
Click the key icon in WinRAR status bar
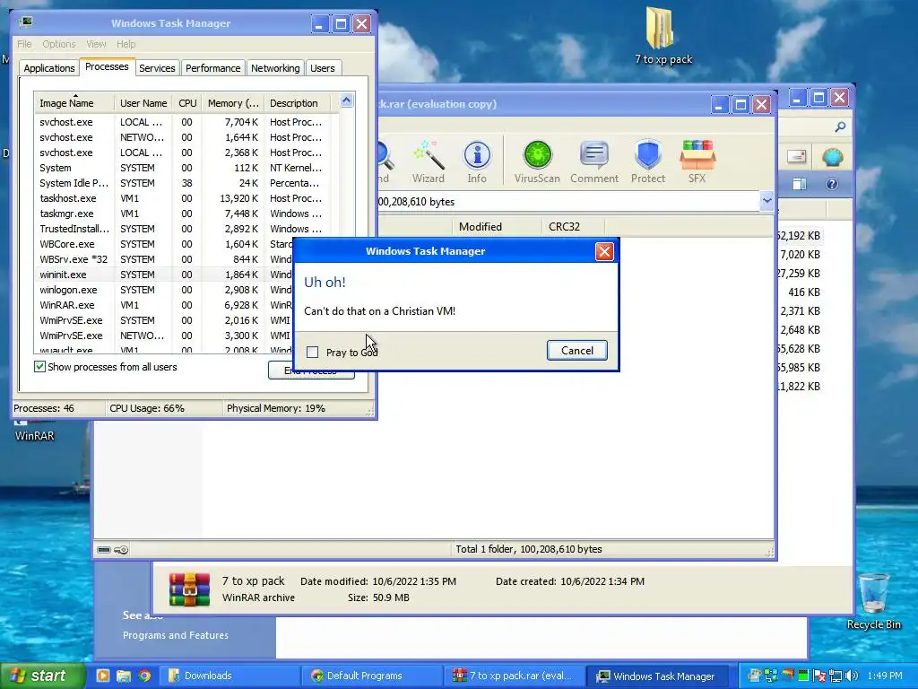(x=121, y=550)
